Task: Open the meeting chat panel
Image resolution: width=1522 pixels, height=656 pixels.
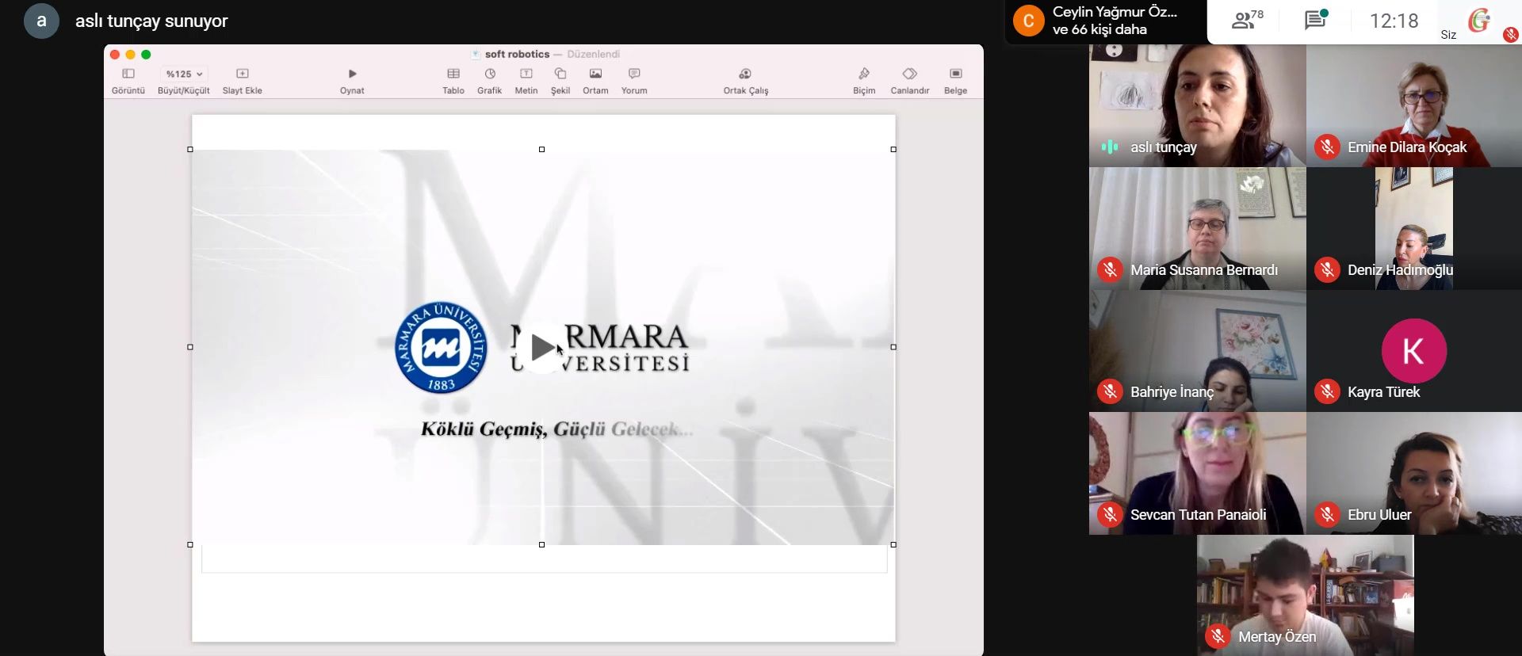Action: click(x=1316, y=20)
